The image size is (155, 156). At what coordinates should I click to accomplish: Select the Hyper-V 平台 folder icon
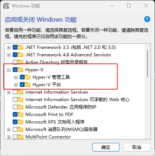pyautogui.click(x=28, y=85)
